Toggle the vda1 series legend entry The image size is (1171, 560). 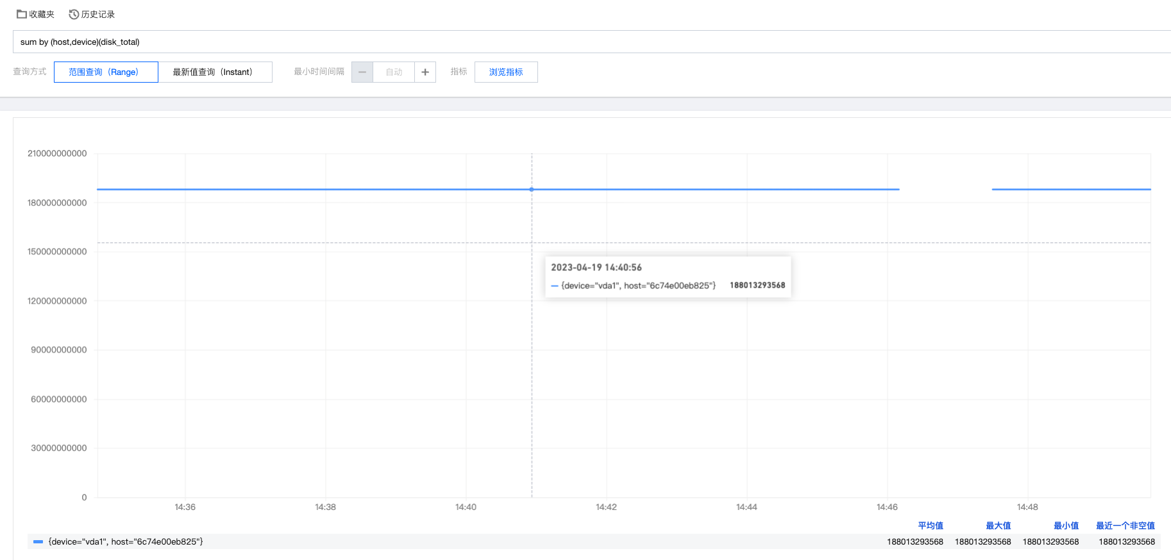(x=126, y=542)
